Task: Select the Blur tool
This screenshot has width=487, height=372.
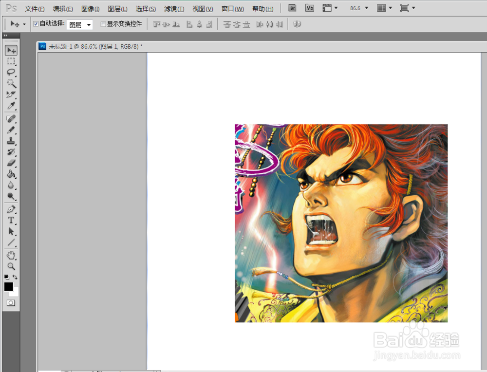Action: (x=11, y=185)
